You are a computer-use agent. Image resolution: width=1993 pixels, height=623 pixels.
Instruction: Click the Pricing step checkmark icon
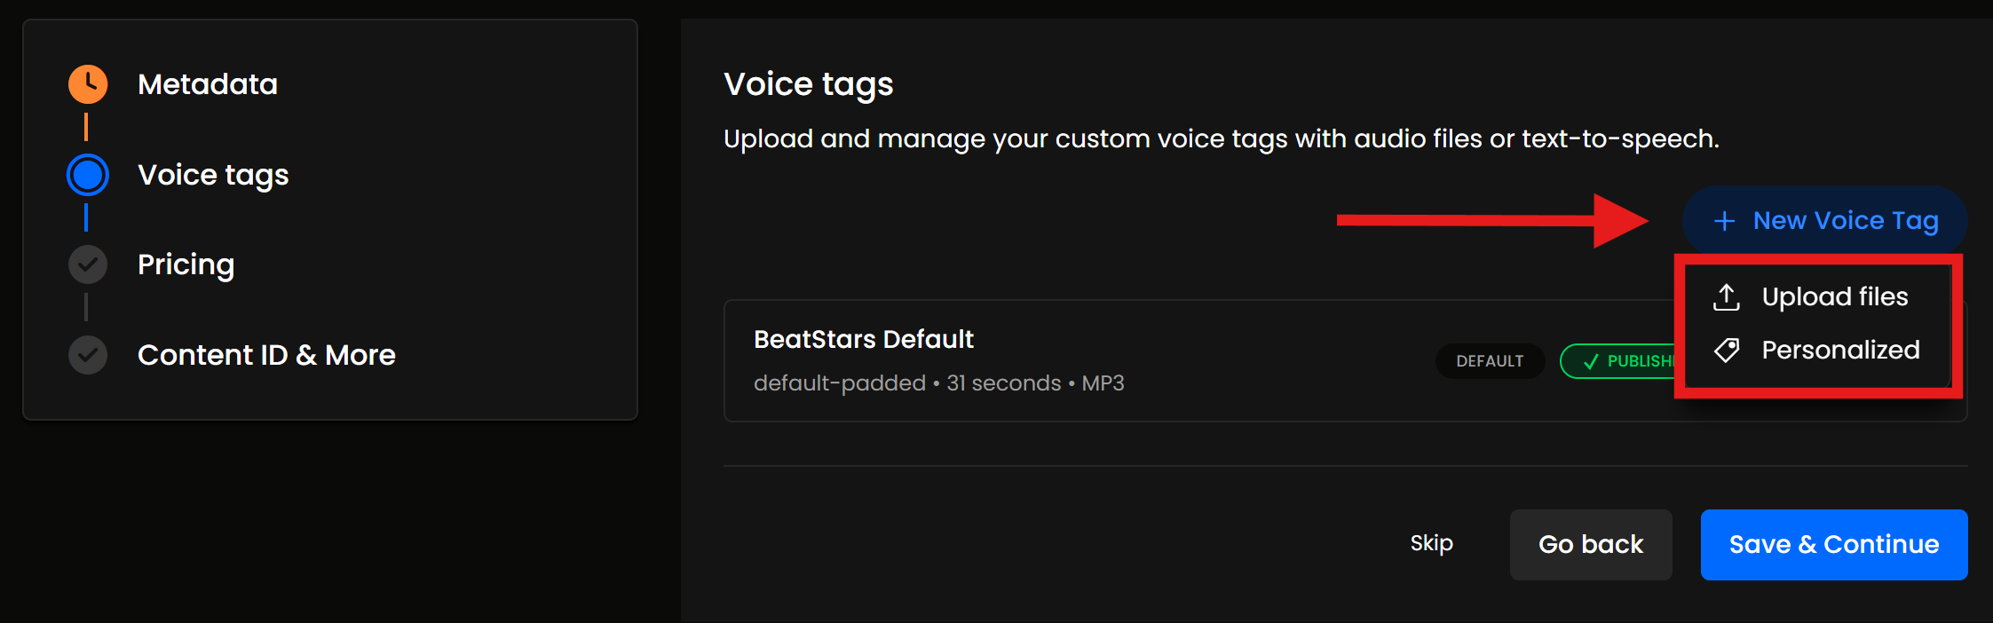tap(88, 264)
